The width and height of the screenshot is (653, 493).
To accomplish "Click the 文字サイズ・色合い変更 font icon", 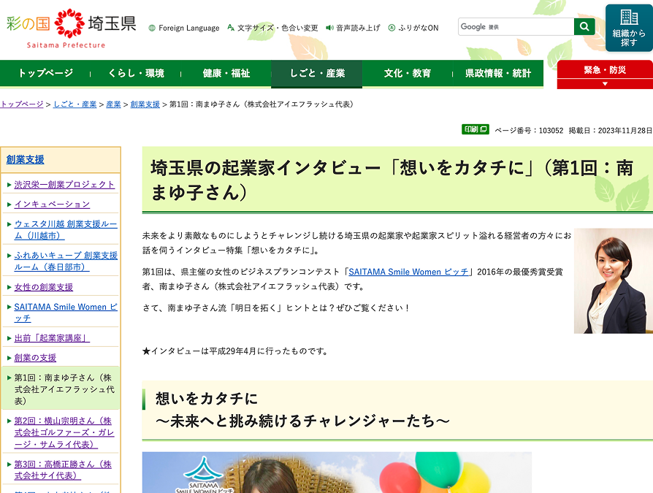I will [x=231, y=28].
